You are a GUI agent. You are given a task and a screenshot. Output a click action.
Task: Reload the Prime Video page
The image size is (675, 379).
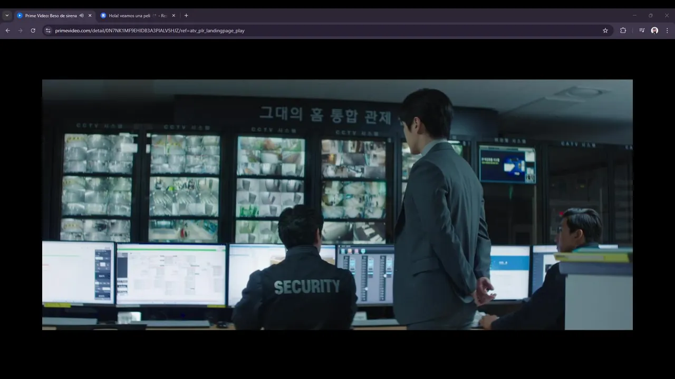tap(33, 31)
